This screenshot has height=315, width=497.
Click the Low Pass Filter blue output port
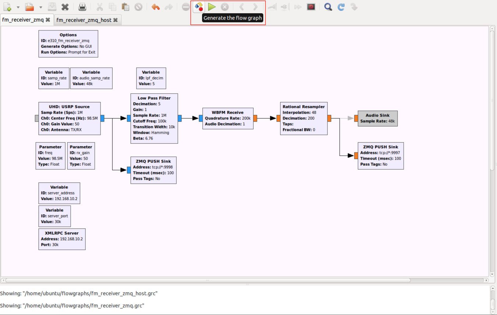[180, 118]
